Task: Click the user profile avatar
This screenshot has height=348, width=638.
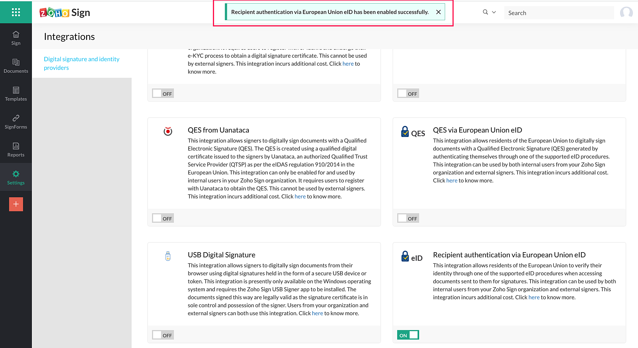Action: 626,13
